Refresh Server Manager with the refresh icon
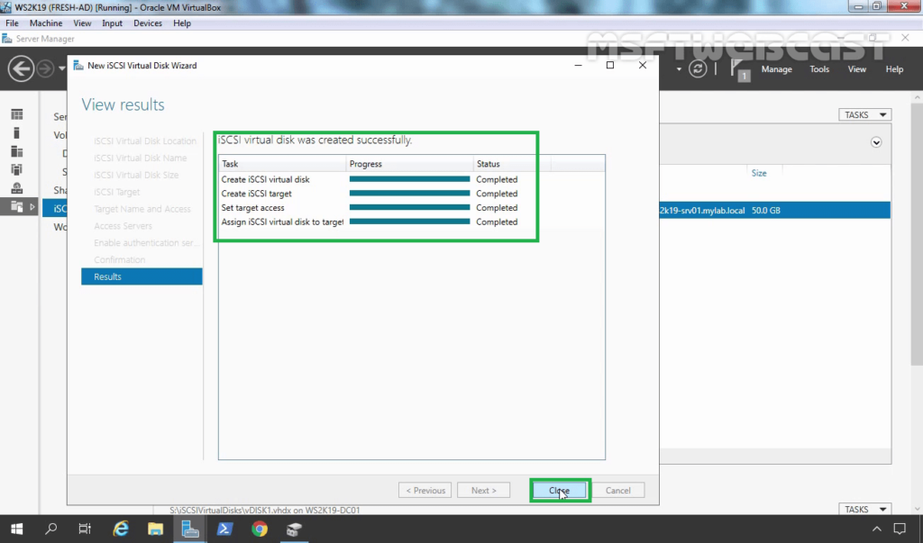923x543 pixels. pos(698,68)
